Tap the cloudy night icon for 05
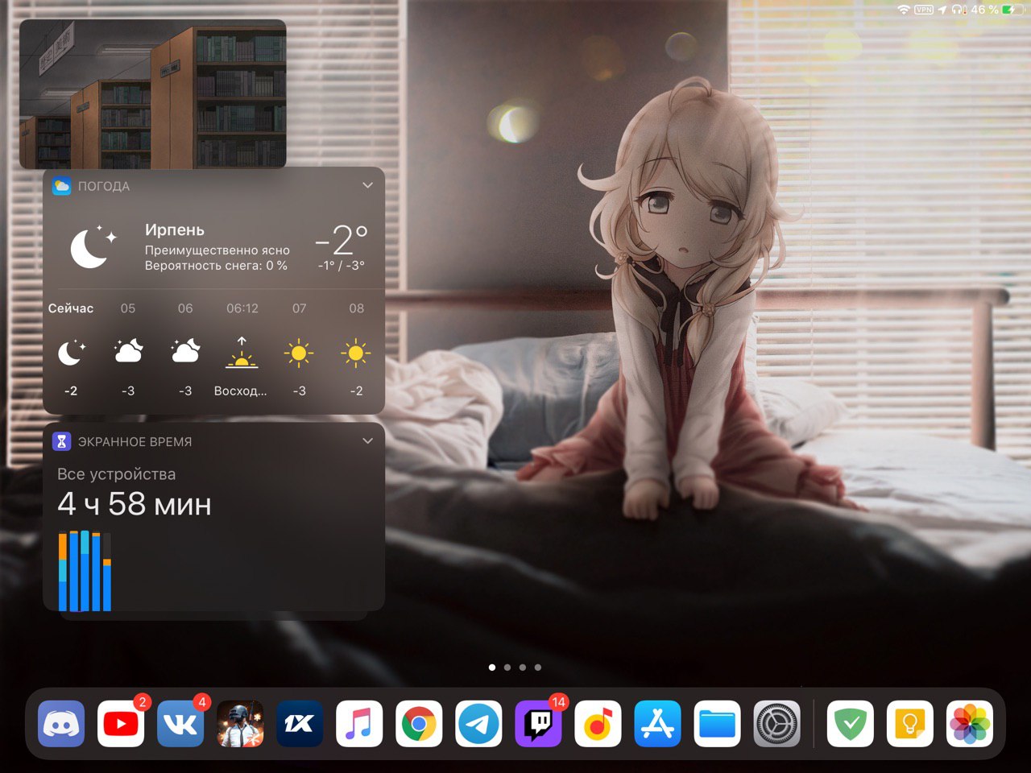 (128, 351)
